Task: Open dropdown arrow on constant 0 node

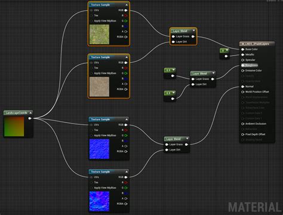Action: coord(227,50)
